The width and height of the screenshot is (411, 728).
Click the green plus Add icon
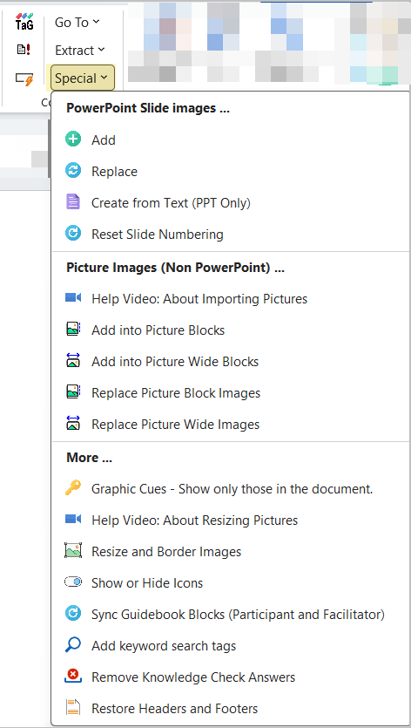click(73, 139)
